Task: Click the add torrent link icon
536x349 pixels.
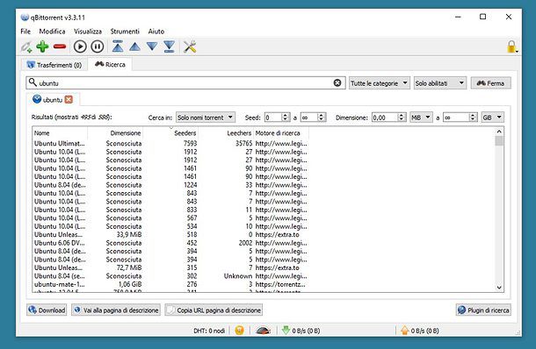Action: [26, 46]
